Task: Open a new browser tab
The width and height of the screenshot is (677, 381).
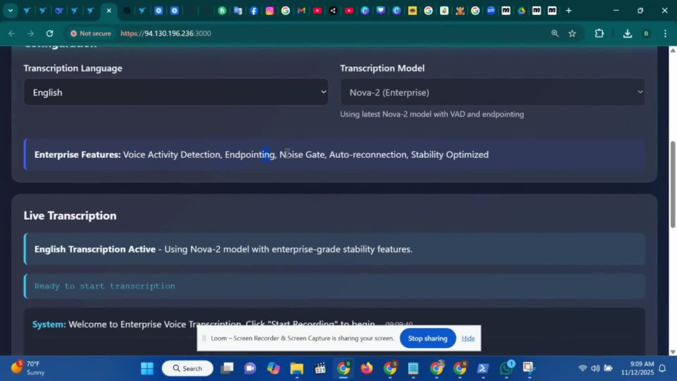Action: coord(569,11)
